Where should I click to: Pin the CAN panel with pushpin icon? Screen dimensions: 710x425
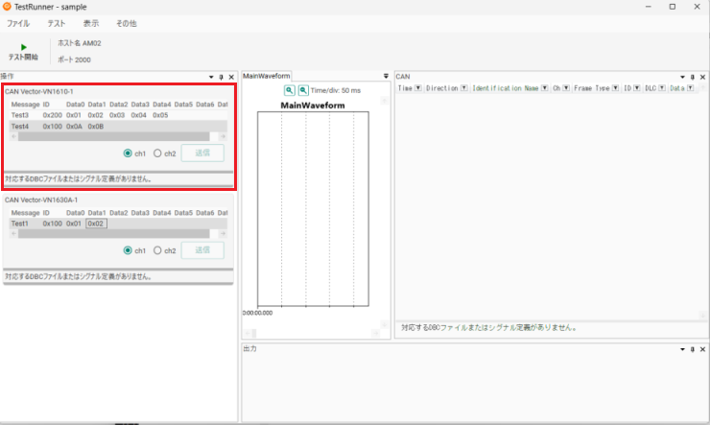point(692,76)
